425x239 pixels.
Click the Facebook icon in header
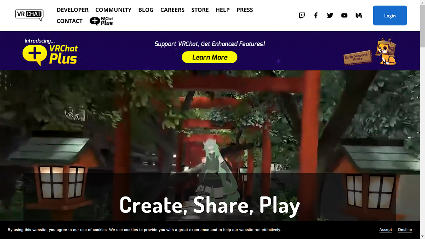[x=316, y=16]
